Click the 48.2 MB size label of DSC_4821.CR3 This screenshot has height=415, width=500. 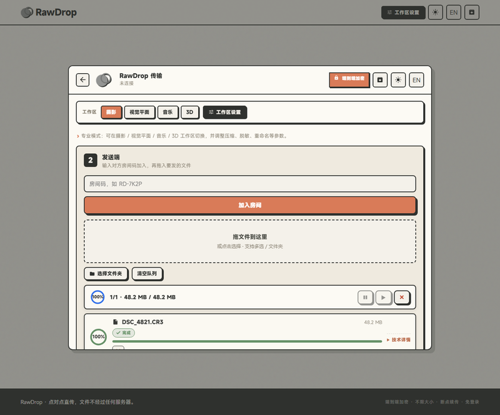(373, 322)
